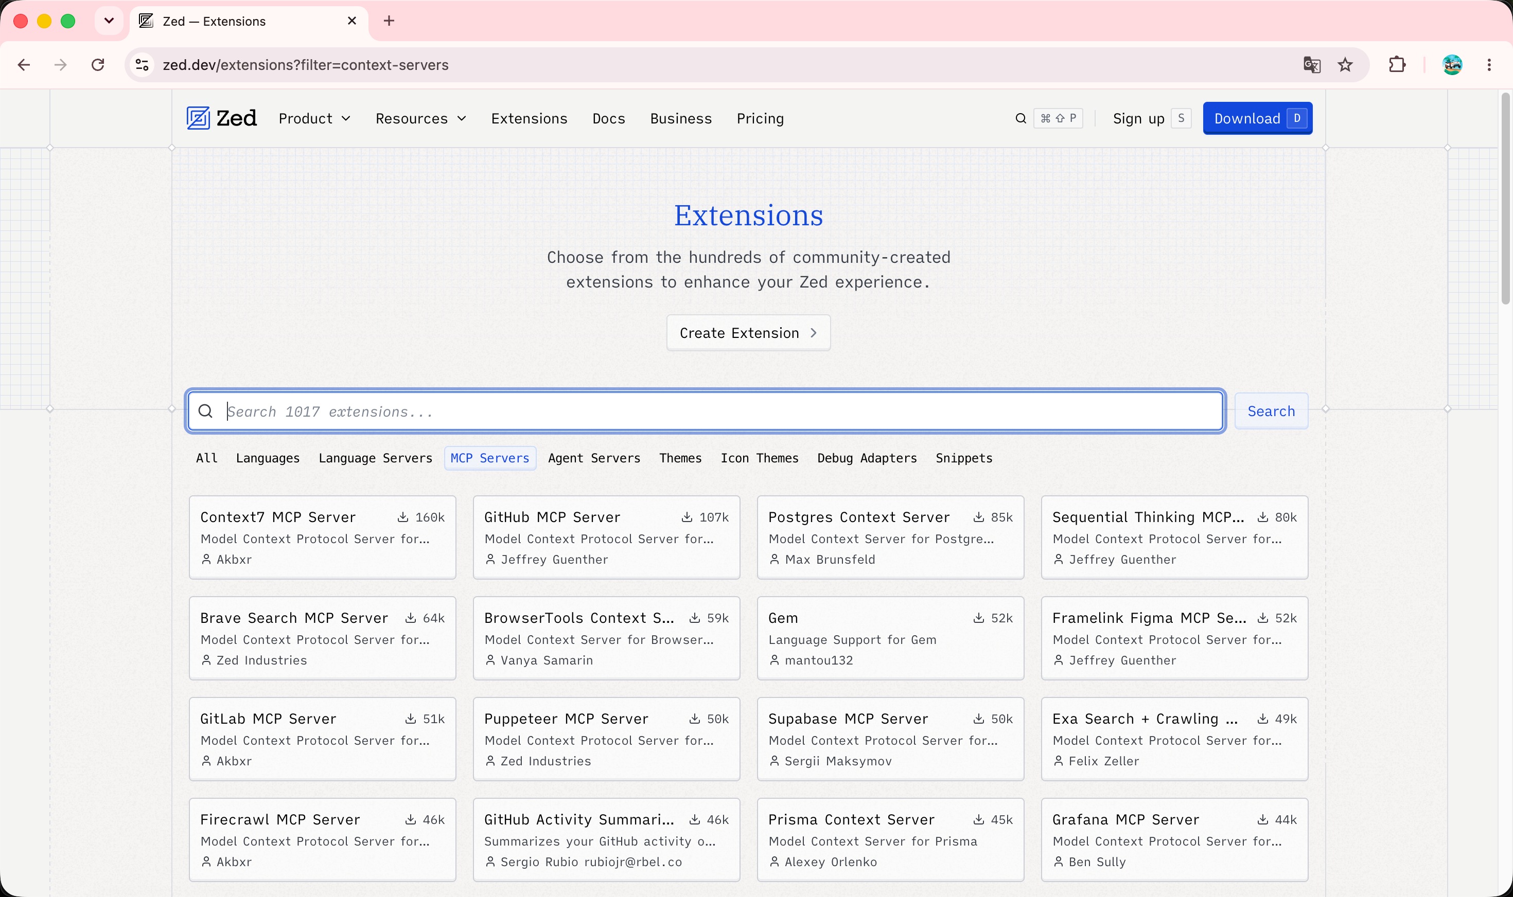The width and height of the screenshot is (1513, 897).
Task: Select the Snippets filter tab
Action: pos(964,458)
